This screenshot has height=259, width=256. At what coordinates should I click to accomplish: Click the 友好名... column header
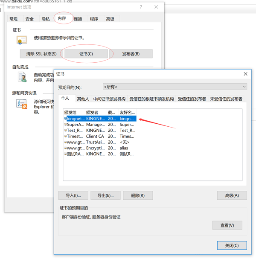click(x=127, y=113)
